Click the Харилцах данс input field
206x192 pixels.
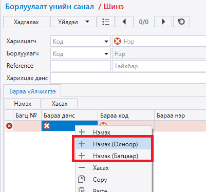coord(128,78)
